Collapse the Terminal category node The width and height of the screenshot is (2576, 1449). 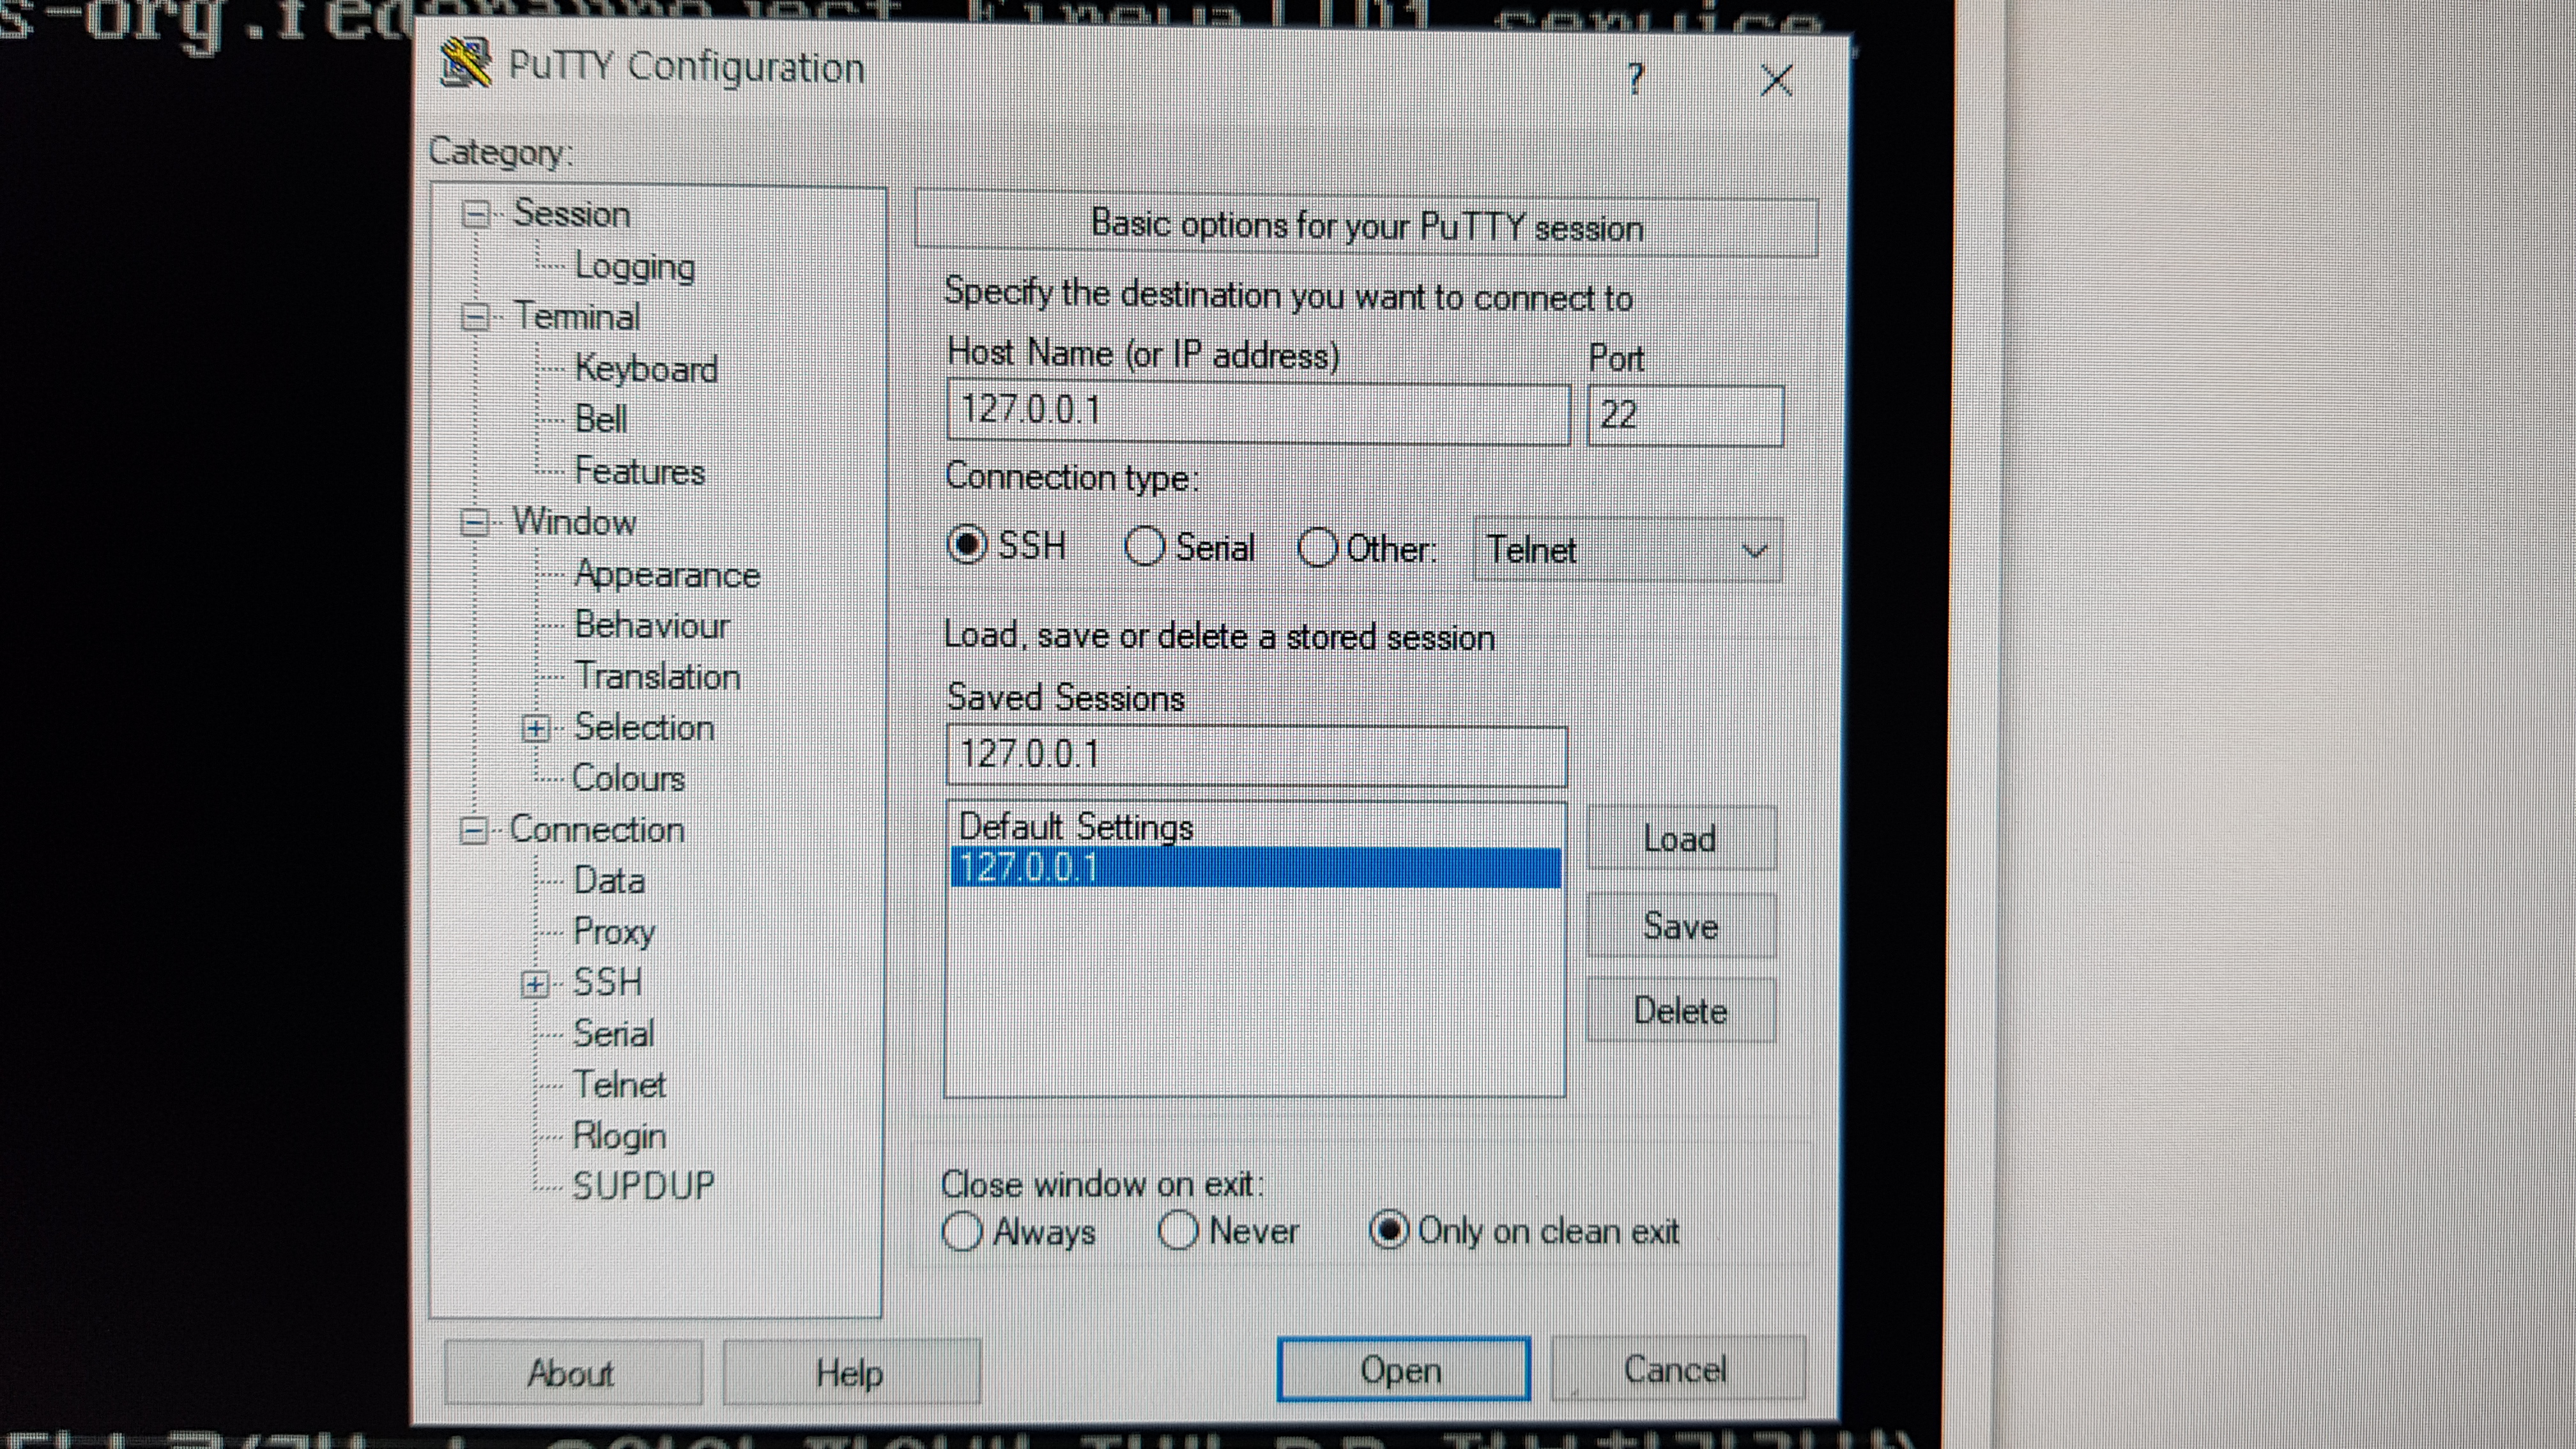click(475, 318)
